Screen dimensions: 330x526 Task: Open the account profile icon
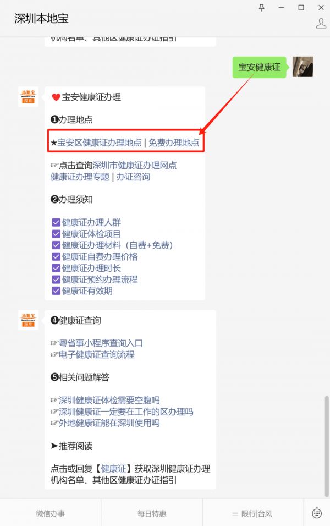point(321,24)
